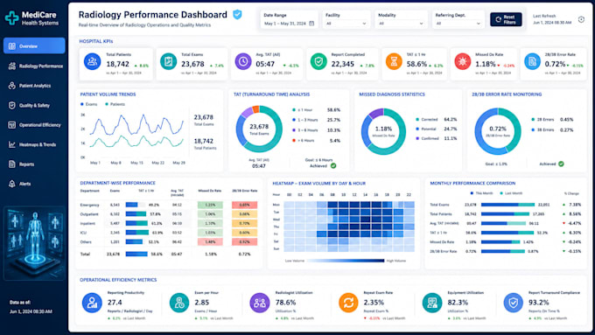Open the Overview page in sidebar
This screenshot has height=335, width=595.
tap(34, 45)
